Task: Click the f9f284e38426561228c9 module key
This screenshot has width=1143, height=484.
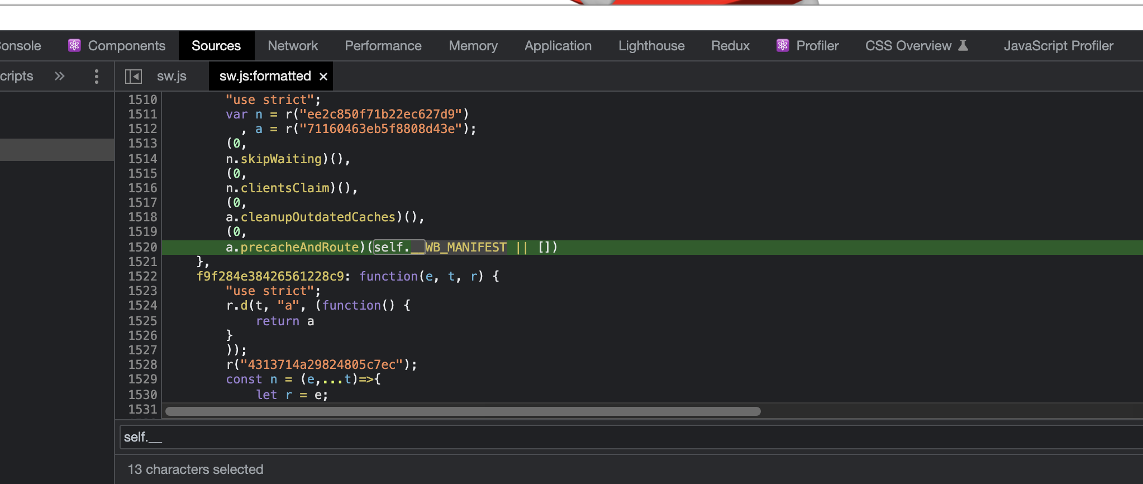Action: pyautogui.click(x=270, y=276)
